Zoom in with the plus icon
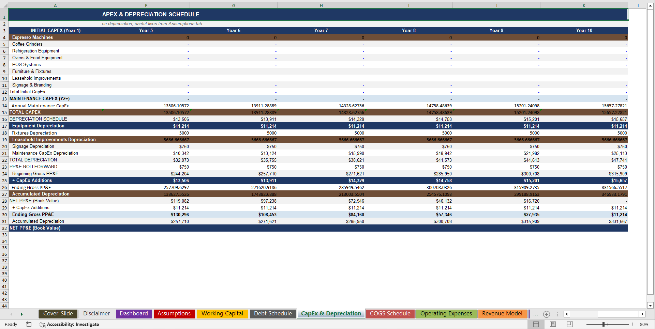The height and width of the screenshot is (329, 655). point(634,324)
